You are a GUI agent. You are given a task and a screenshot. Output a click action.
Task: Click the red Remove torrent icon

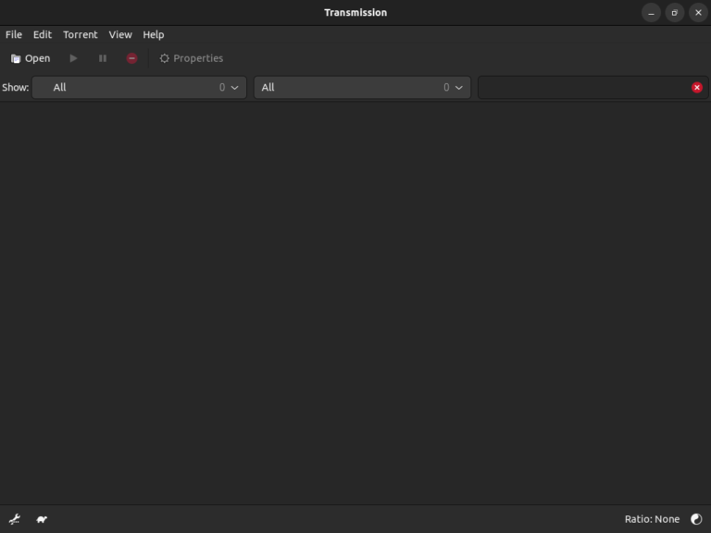(131, 58)
